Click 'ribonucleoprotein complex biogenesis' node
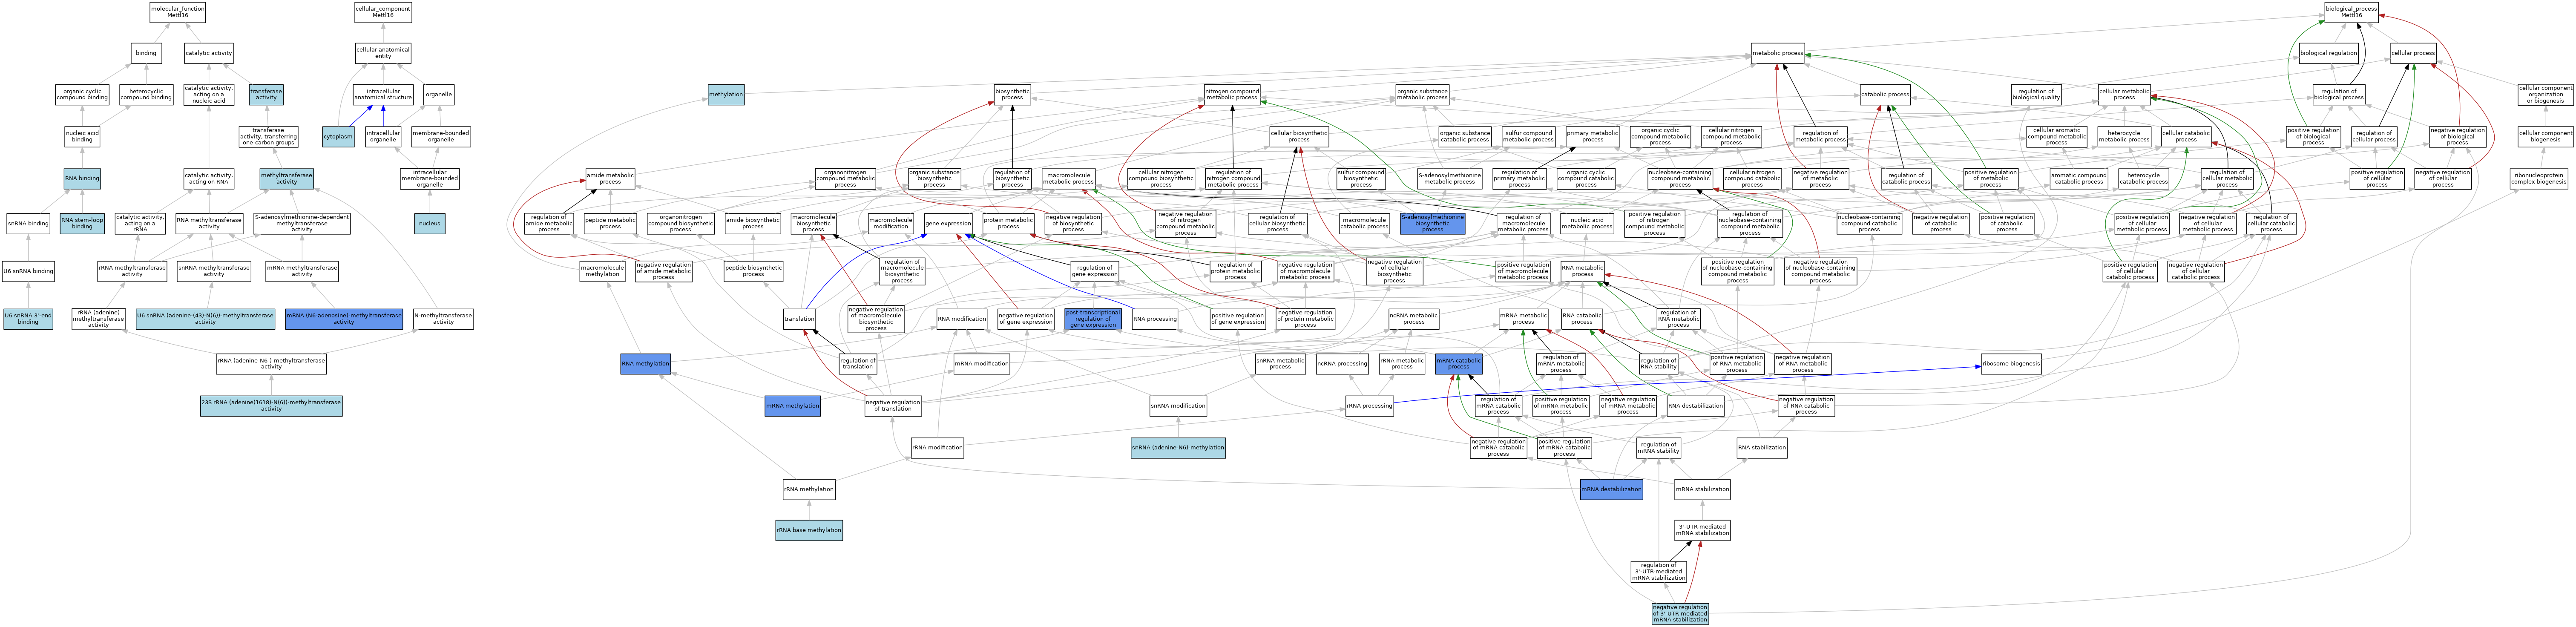The height and width of the screenshot is (627, 2576). 2539,179
